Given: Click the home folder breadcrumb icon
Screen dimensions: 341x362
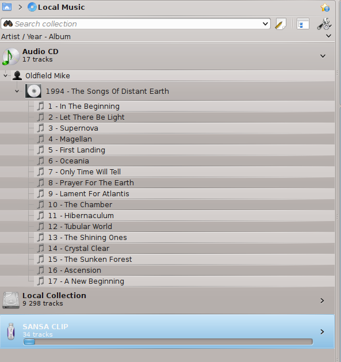Looking at the screenshot, I should point(7,7).
